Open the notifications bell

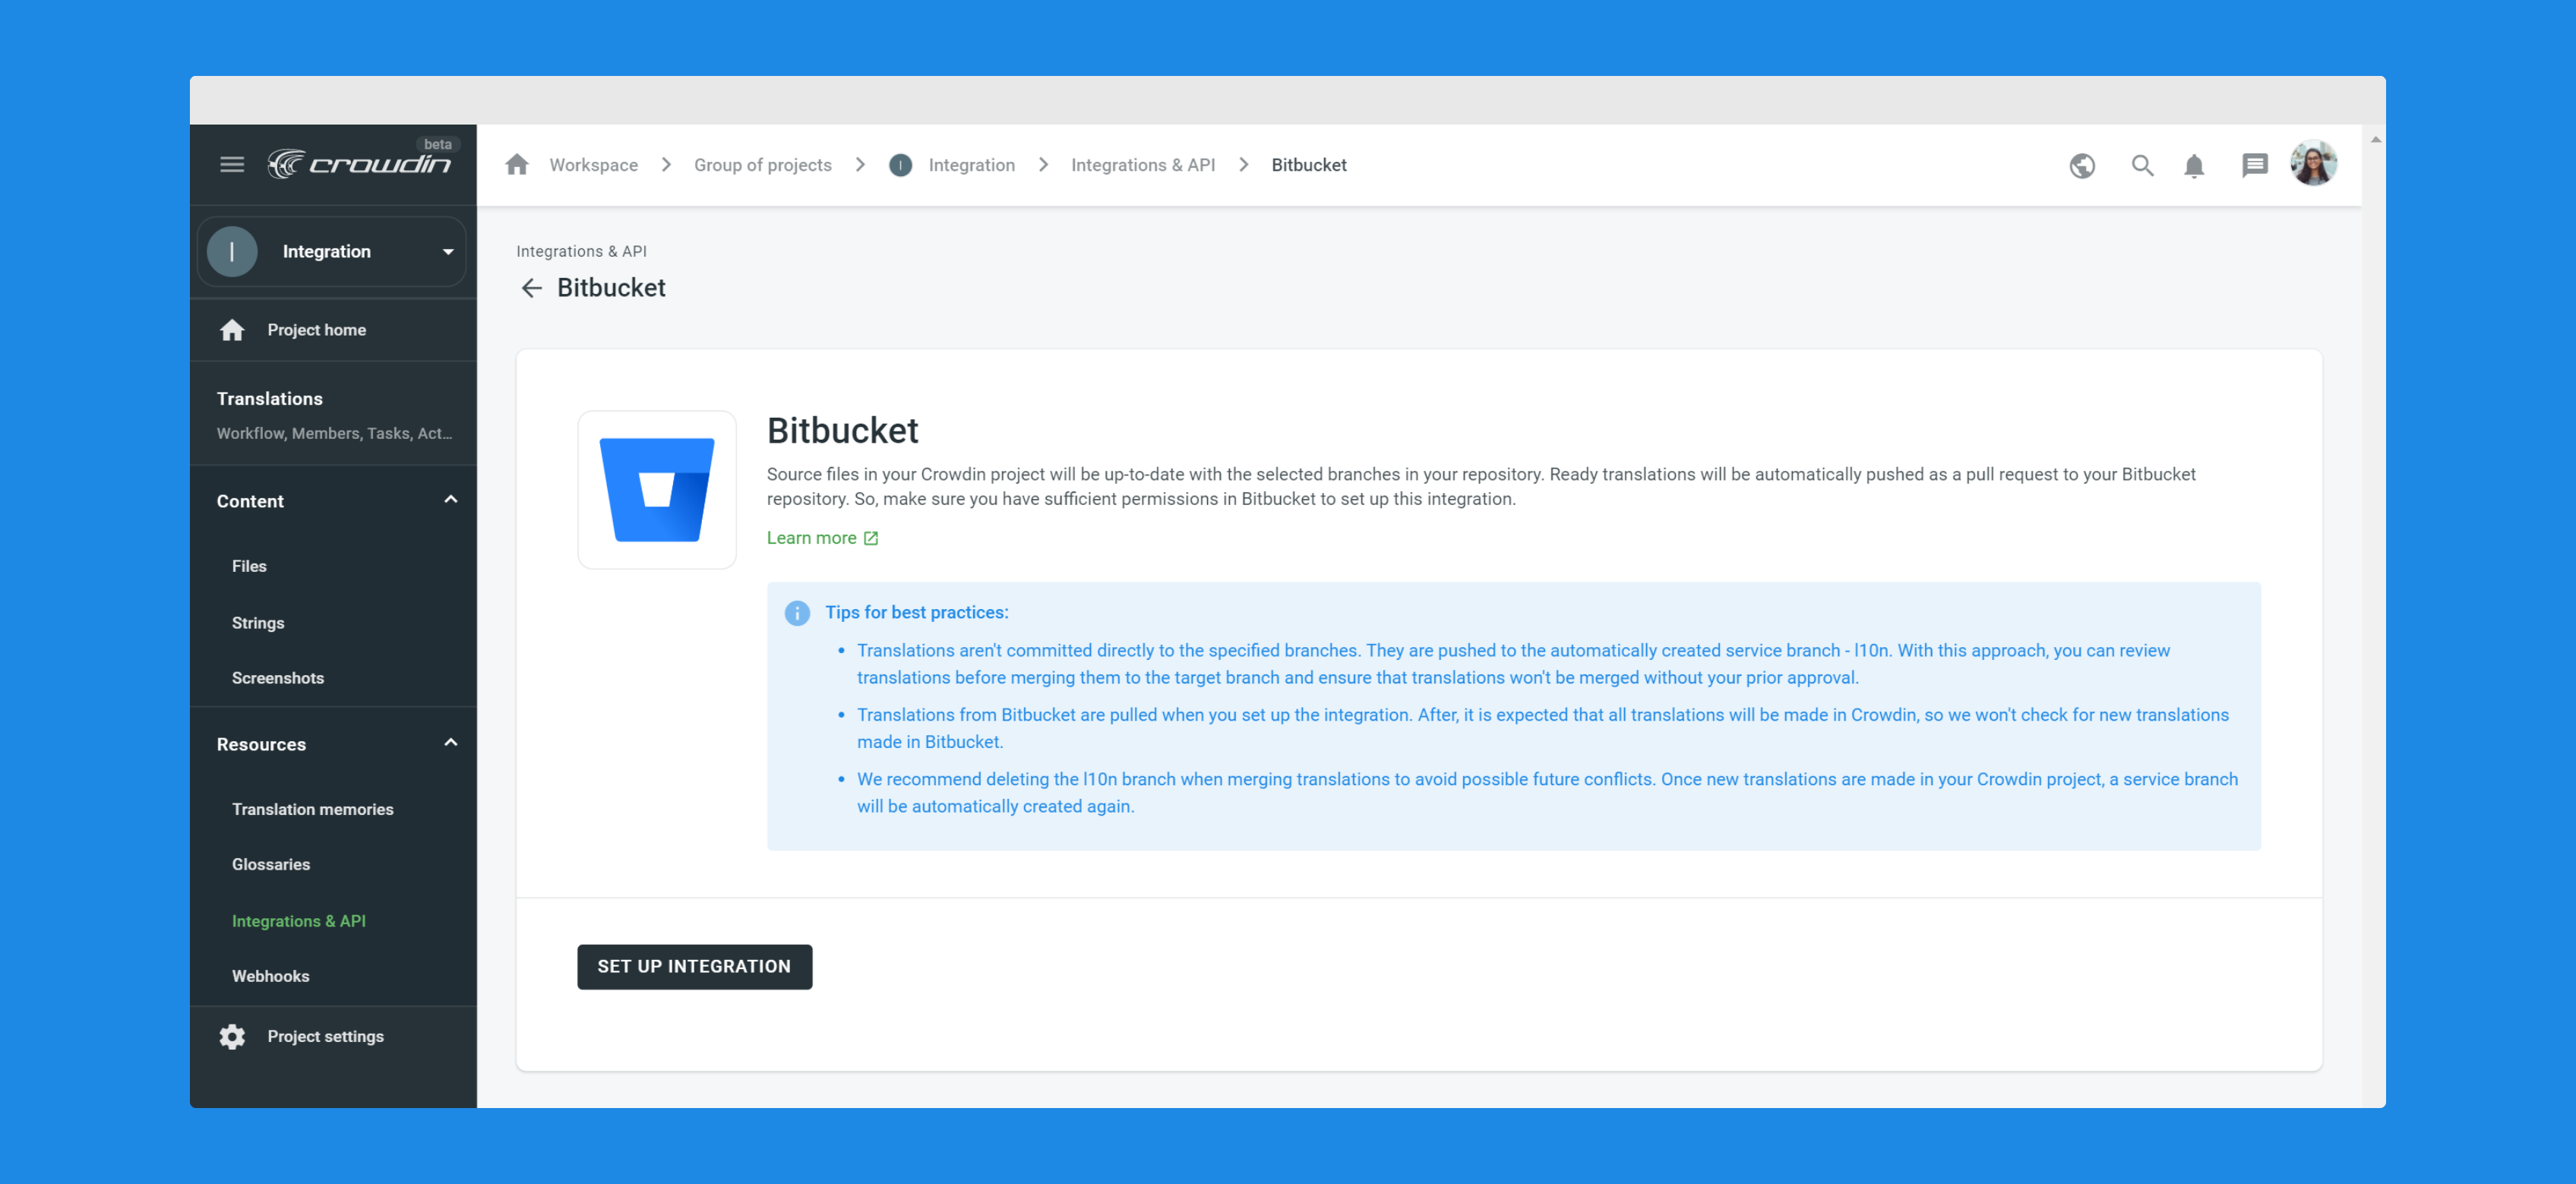(x=2194, y=166)
